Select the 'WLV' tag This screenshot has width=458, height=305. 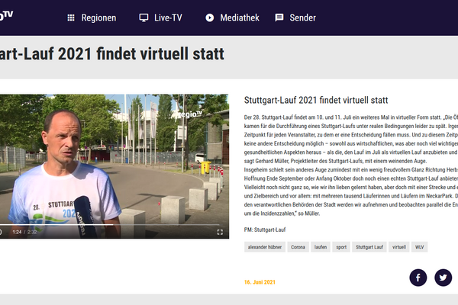[x=419, y=247]
